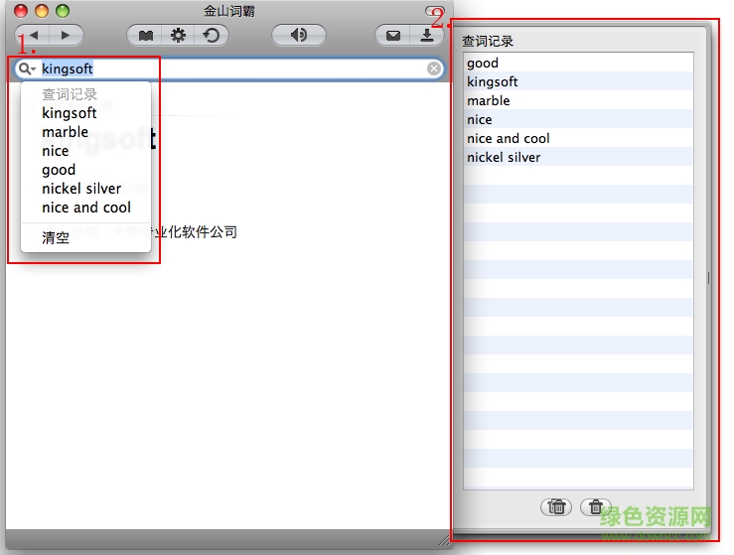Play pronunciation with the speaker icon
The width and height of the screenshot is (734, 555).
[x=298, y=36]
